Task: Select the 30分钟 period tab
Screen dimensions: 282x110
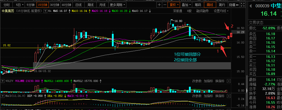Action: (x=54, y=5)
